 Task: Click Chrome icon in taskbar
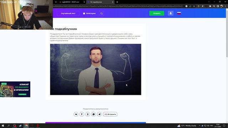[26, 126]
